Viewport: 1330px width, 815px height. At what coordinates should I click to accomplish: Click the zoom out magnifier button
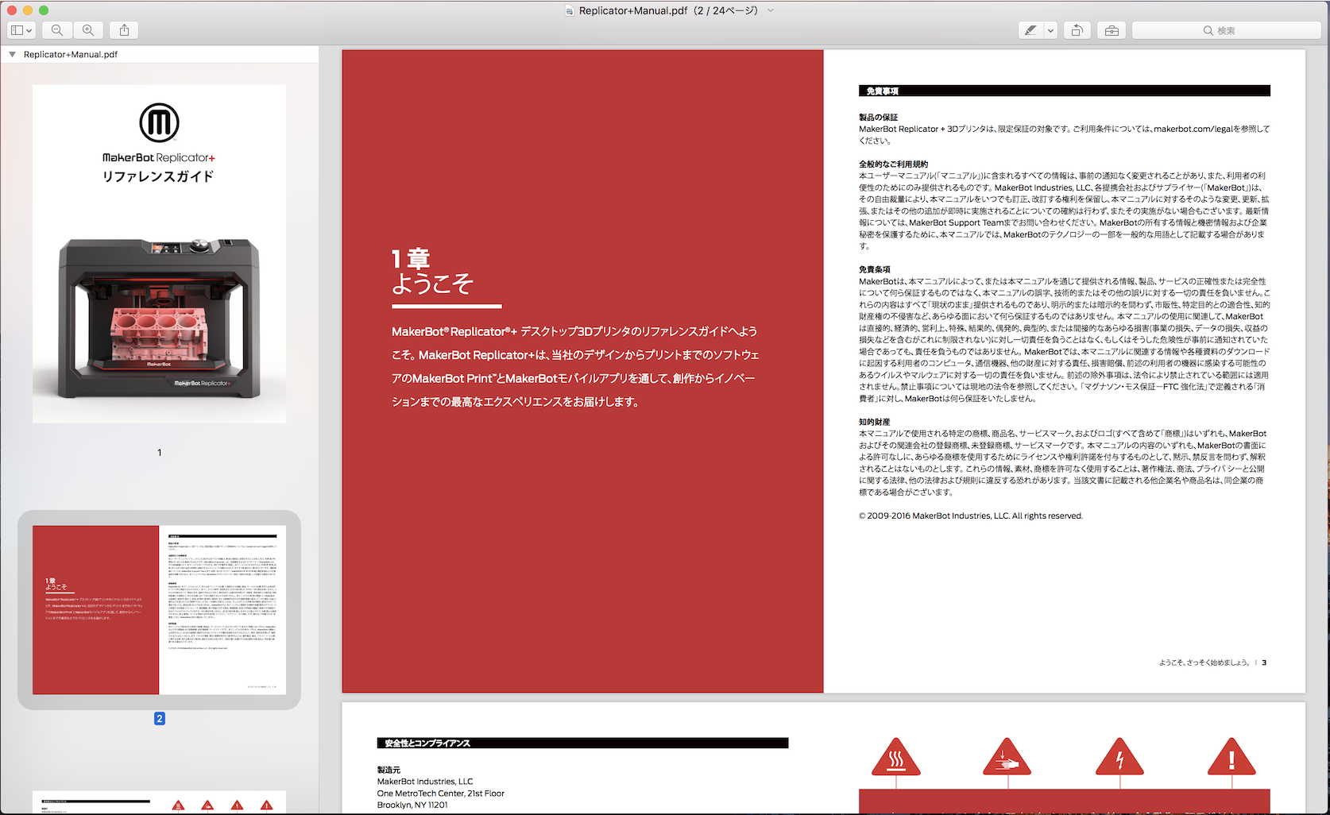pyautogui.click(x=57, y=30)
